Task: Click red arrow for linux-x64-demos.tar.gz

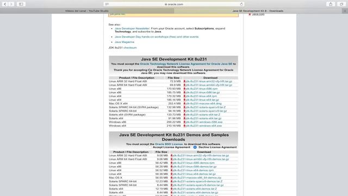Action: pos(171,174)
